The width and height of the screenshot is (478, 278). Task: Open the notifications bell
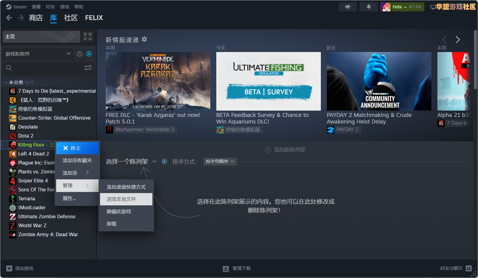tap(369, 7)
